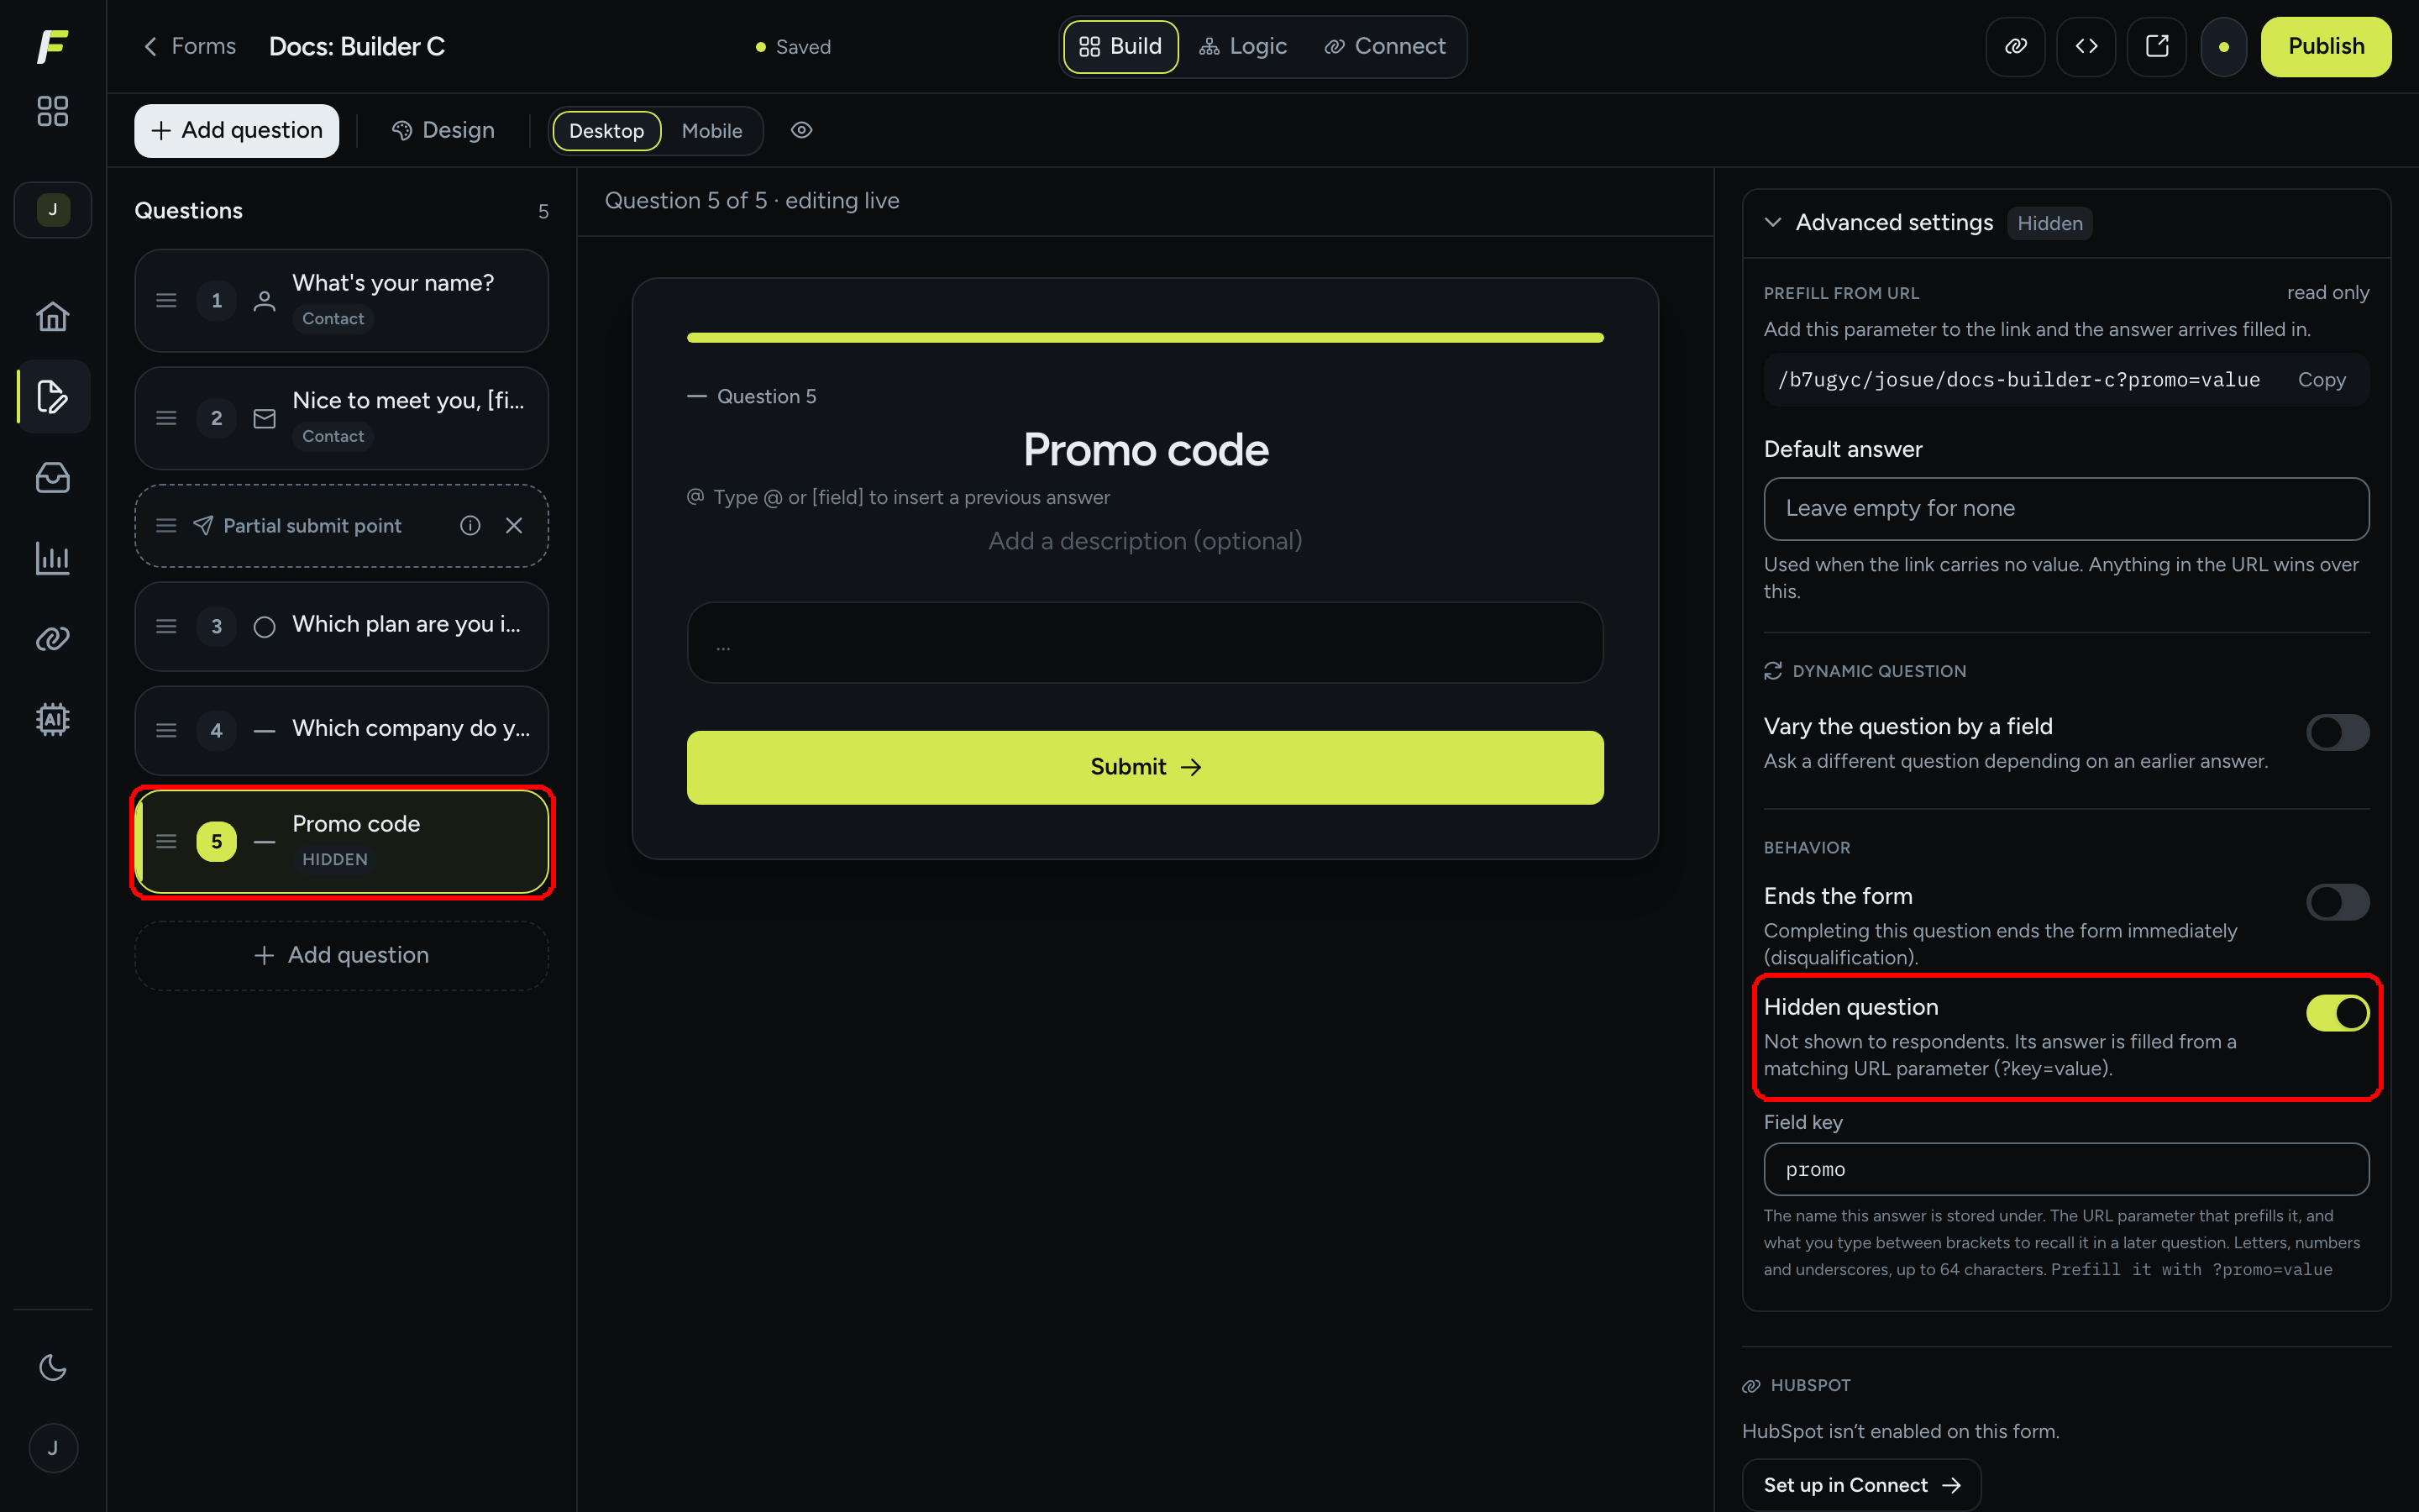The height and width of the screenshot is (1512, 2419).
Task: Toggle the preview eye icon
Action: [800, 130]
